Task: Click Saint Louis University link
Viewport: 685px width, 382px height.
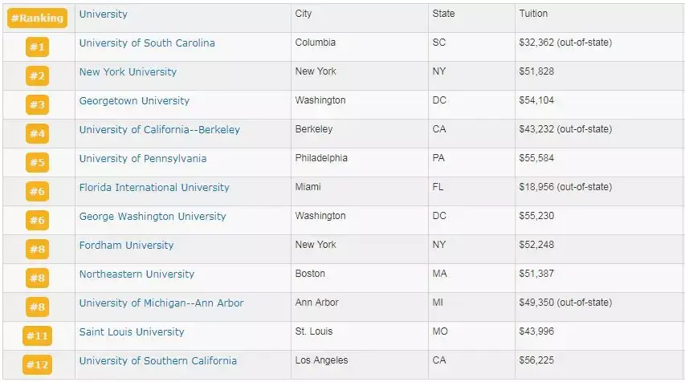Action: click(132, 332)
